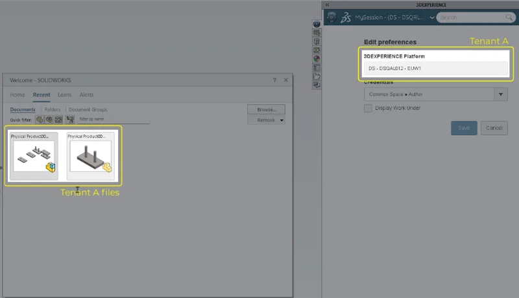Click the user profile avatar icon
Screen dimensions: 519x298
click(x=332, y=18)
